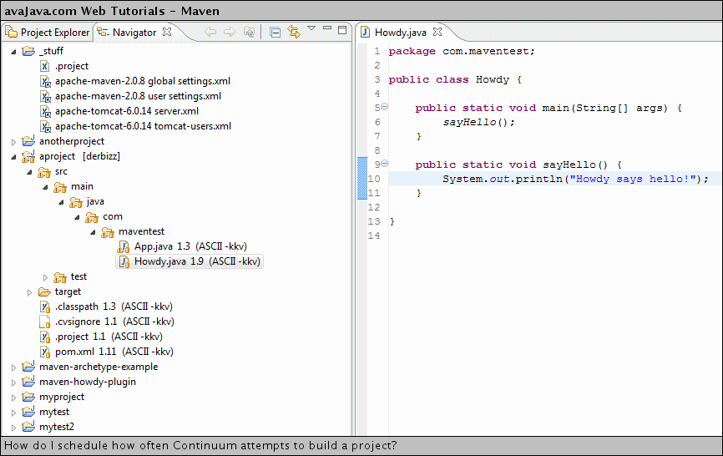This screenshot has height=456, width=723.
Task: Click the .project file icon under _stuff
Action: pyautogui.click(x=45, y=66)
